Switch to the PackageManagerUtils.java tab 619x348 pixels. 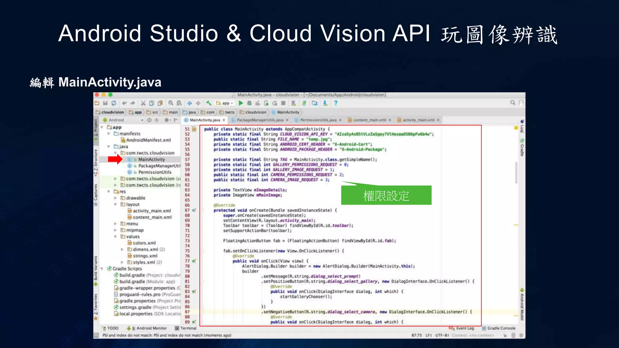pyautogui.click(x=260, y=120)
